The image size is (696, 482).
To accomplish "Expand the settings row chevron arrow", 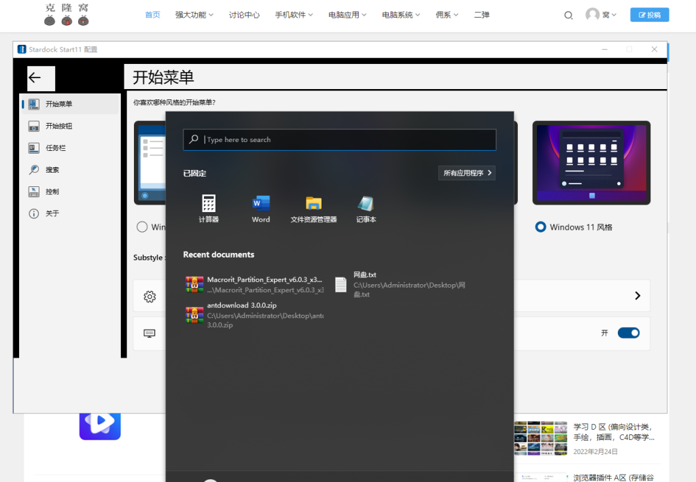I will tap(638, 296).
